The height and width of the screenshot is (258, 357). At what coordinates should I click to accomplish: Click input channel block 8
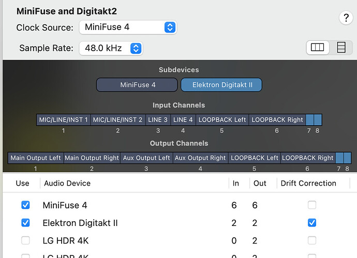[x=318, y=120]
